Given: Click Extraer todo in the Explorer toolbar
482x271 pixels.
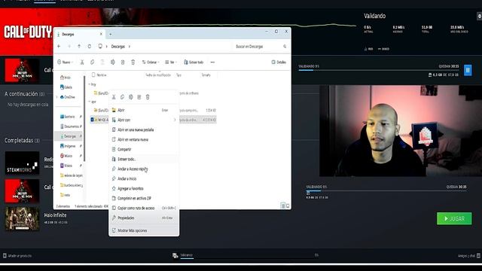Looking at the screenshot, I should pyautogui.click(x=194, y=62).
